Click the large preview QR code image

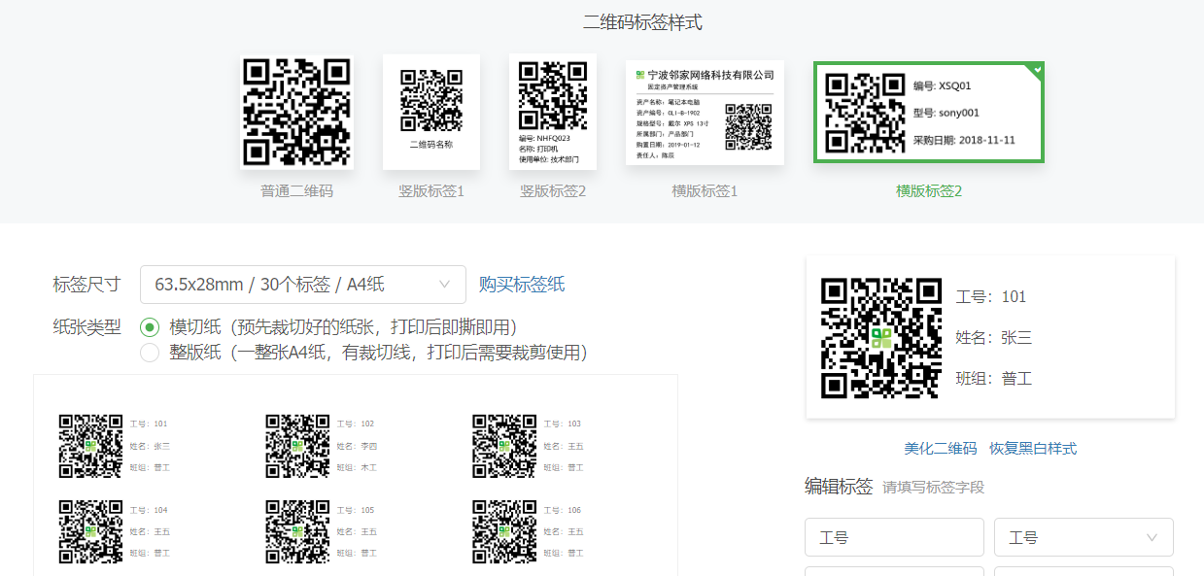[x=881, y=338]
